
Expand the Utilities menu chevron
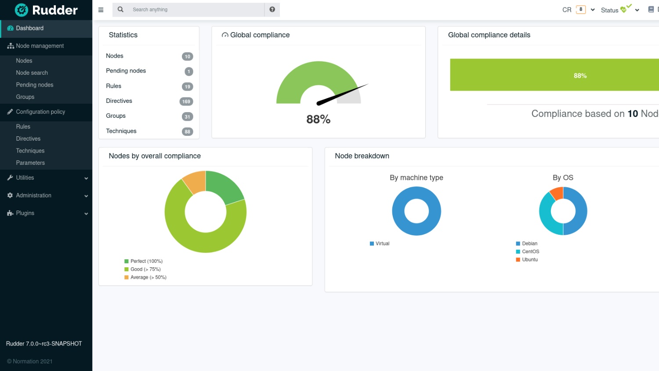point(86,178)
